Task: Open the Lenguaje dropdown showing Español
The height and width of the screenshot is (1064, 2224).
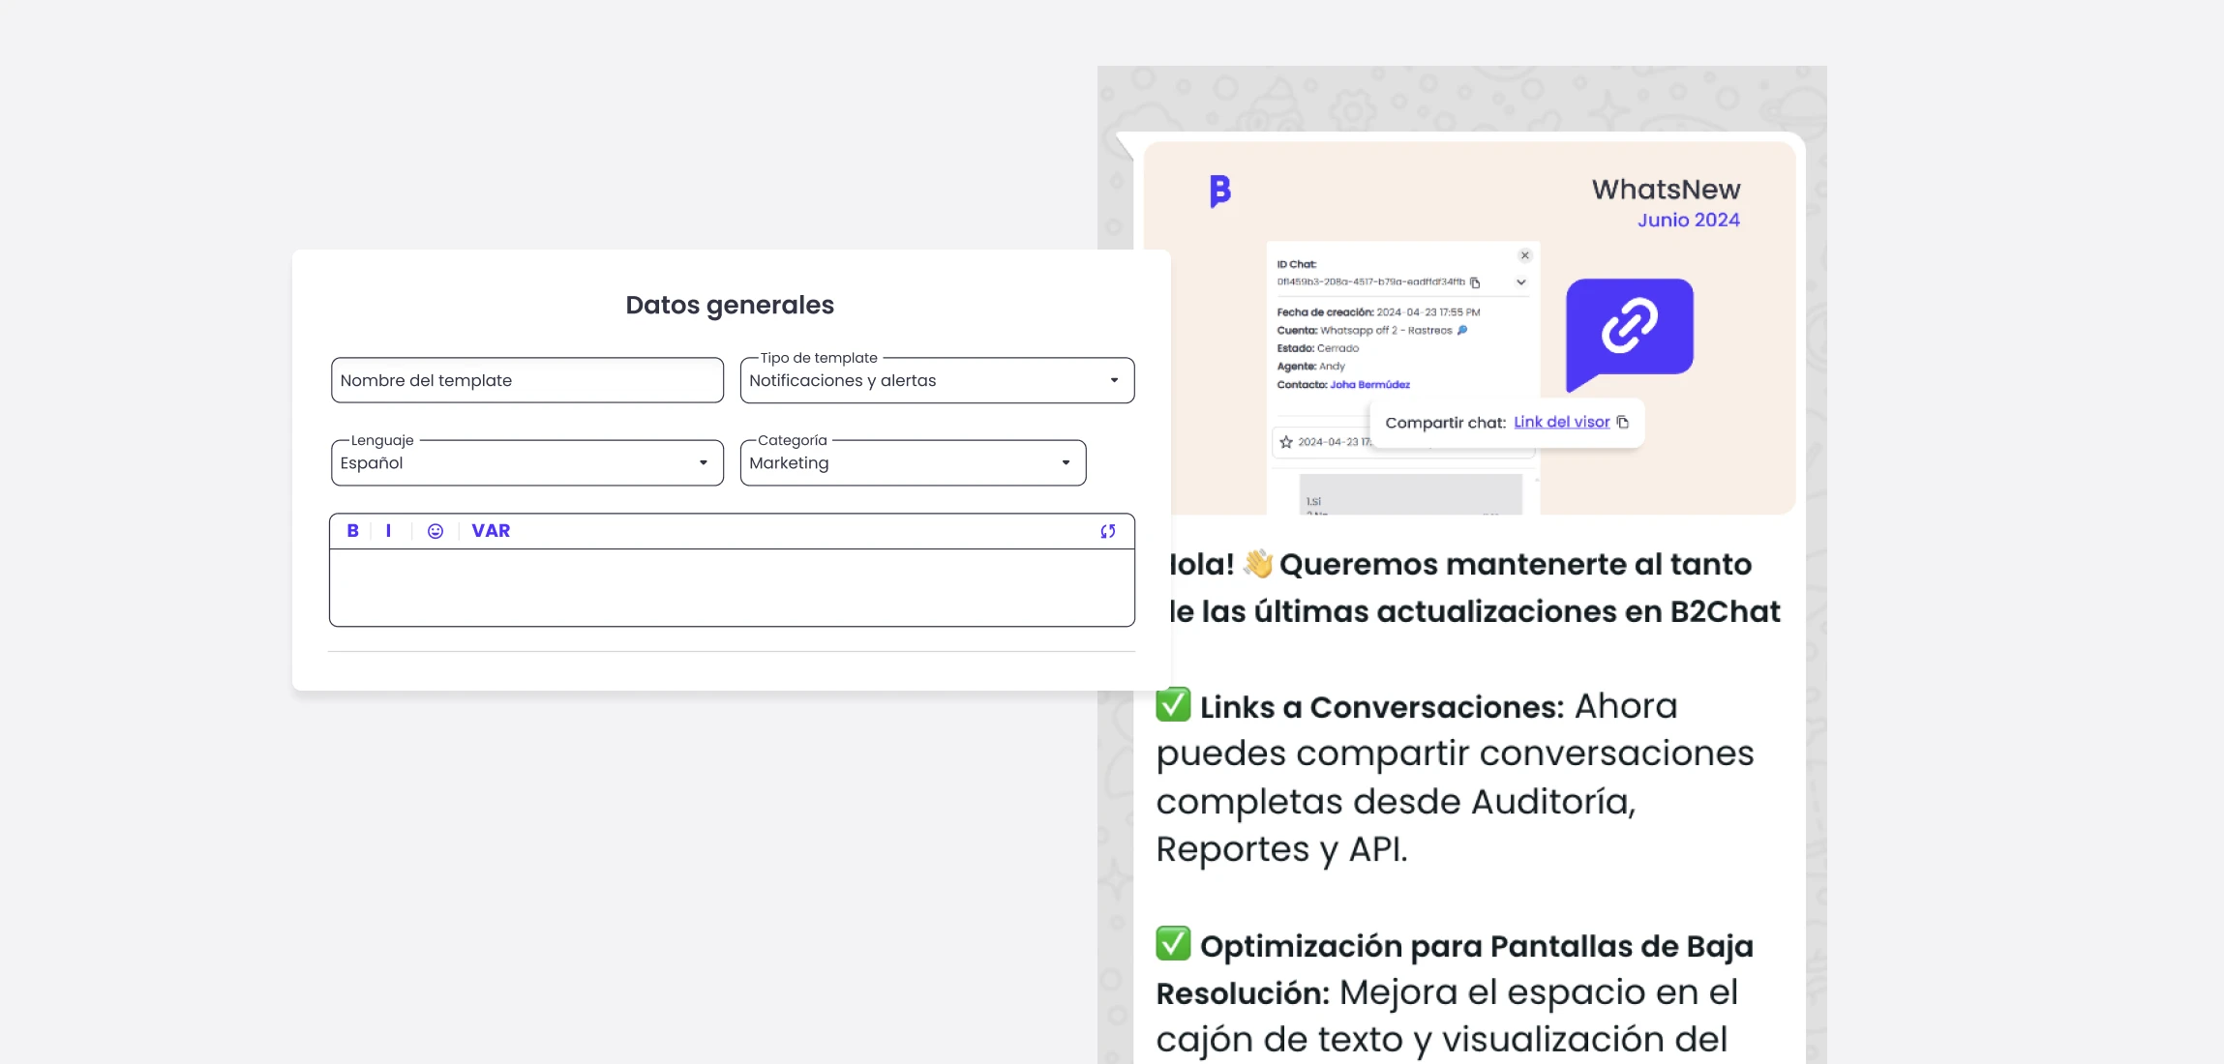Action: click(x=526, y=463)
